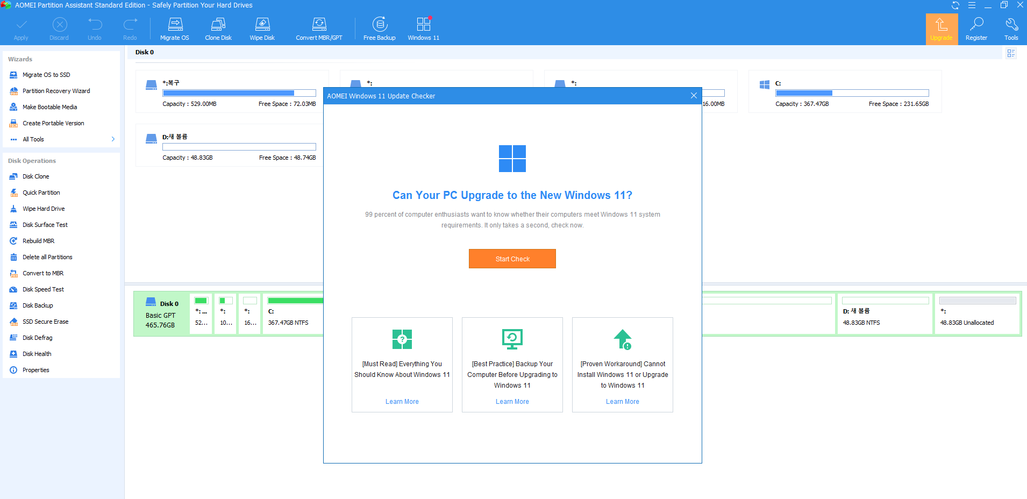
Task: Click the Backup monitor icon card
Action: click(x=512, y=339)
